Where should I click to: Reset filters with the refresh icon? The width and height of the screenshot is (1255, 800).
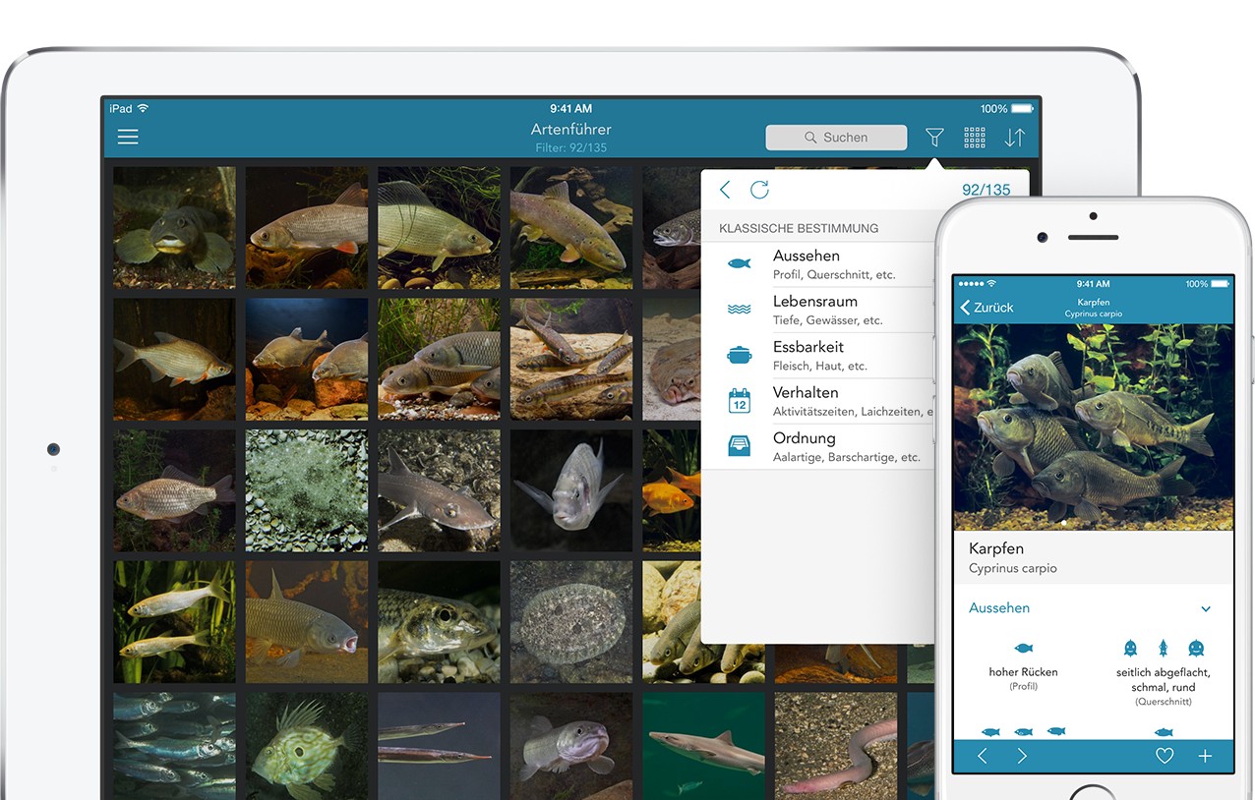tap(759, 190)
